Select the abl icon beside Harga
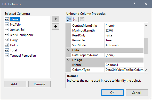Viewport: 152px width, 100px height. [x=7, y=40]
